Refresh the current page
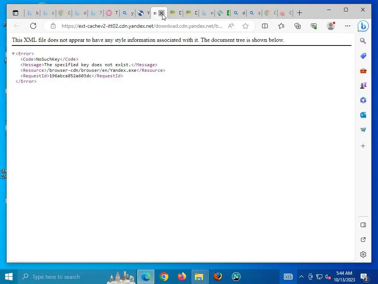378x284 pixels. (x=33, y=26)
